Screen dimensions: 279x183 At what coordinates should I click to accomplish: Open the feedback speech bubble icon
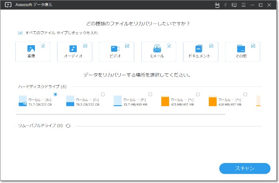[x=234, y=5]
